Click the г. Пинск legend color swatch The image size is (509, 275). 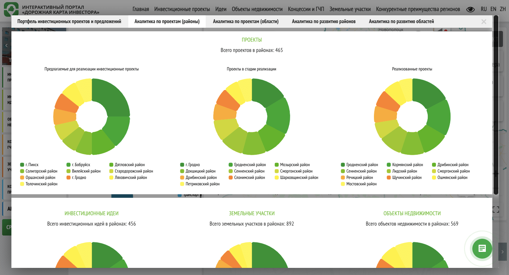pos(22,165)
